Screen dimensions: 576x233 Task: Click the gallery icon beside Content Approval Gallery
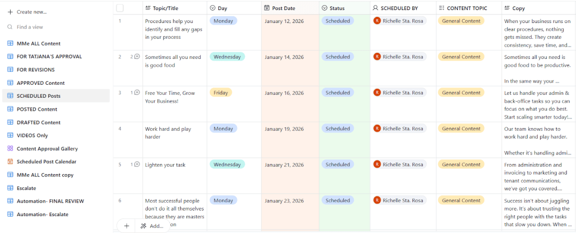10,149
